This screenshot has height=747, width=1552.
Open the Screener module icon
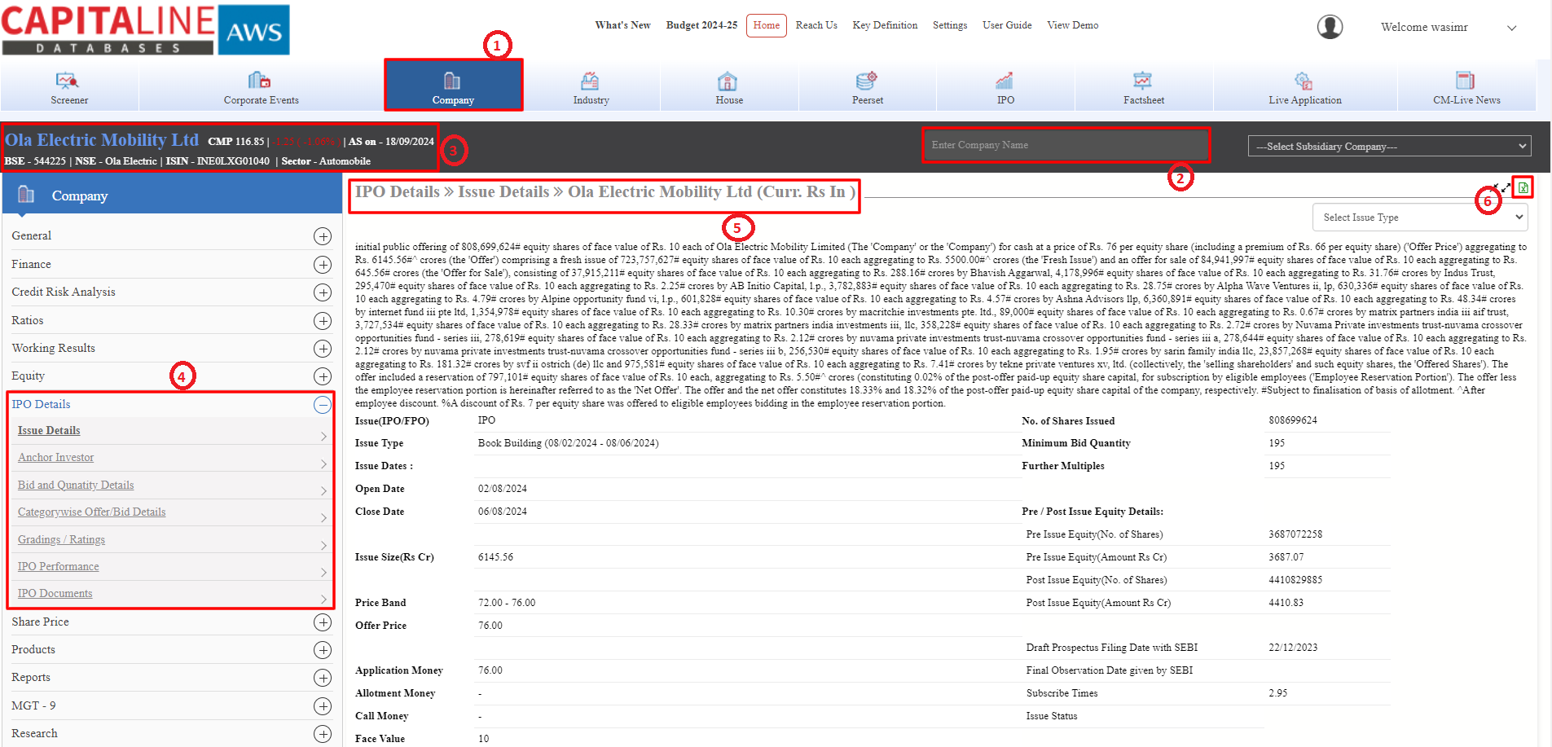pyautogui.click(x=67, y=80)
